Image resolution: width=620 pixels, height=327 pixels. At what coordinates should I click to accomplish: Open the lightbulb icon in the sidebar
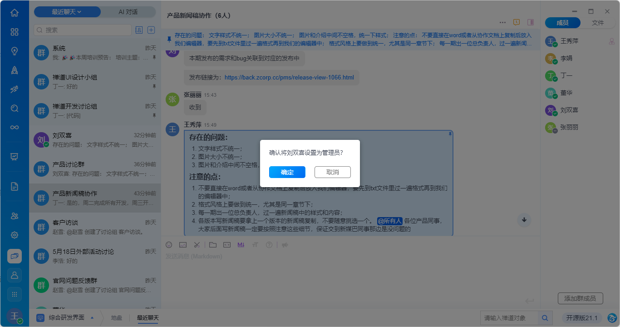15,51
